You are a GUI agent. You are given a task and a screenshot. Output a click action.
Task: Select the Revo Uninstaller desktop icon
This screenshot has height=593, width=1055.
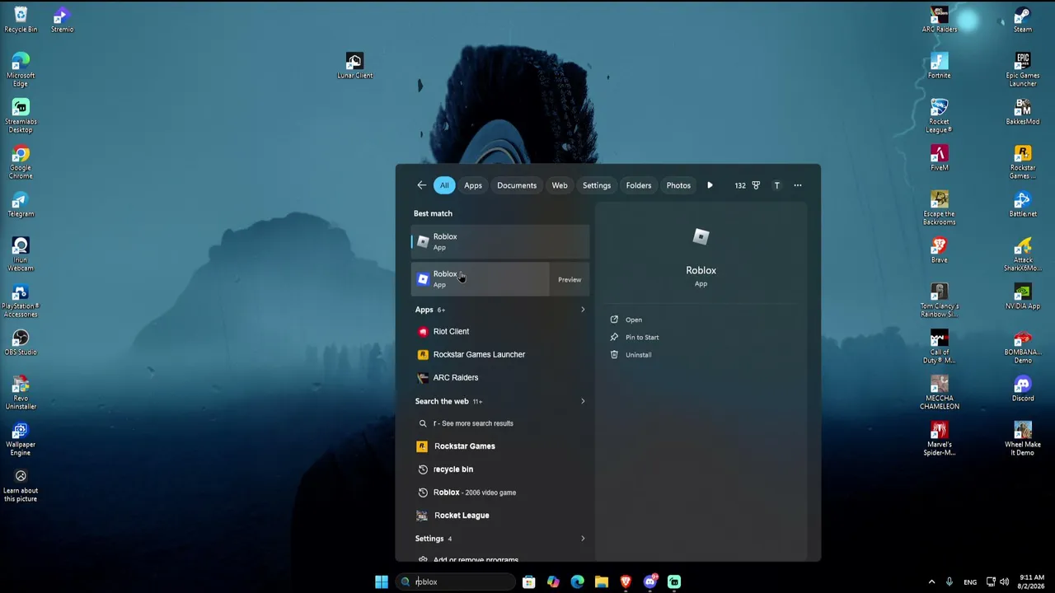point(21,393)
